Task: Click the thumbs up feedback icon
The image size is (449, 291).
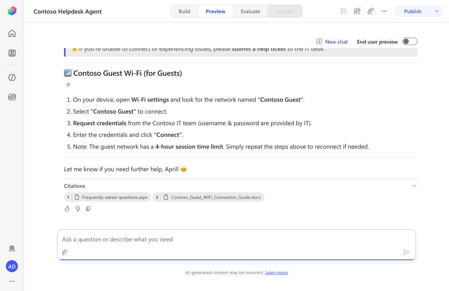Action: 67,209
